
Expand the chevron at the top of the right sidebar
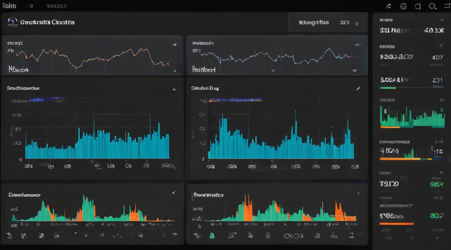click(x=442, y=20)
